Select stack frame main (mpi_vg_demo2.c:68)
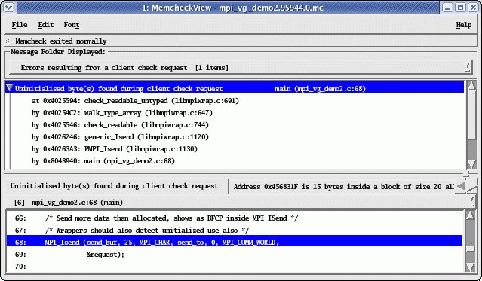This screenshot has width=482, height=281. 103,161
